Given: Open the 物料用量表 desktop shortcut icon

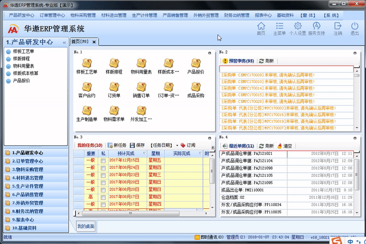Looking at the screenshot, I should click(141, 66).
